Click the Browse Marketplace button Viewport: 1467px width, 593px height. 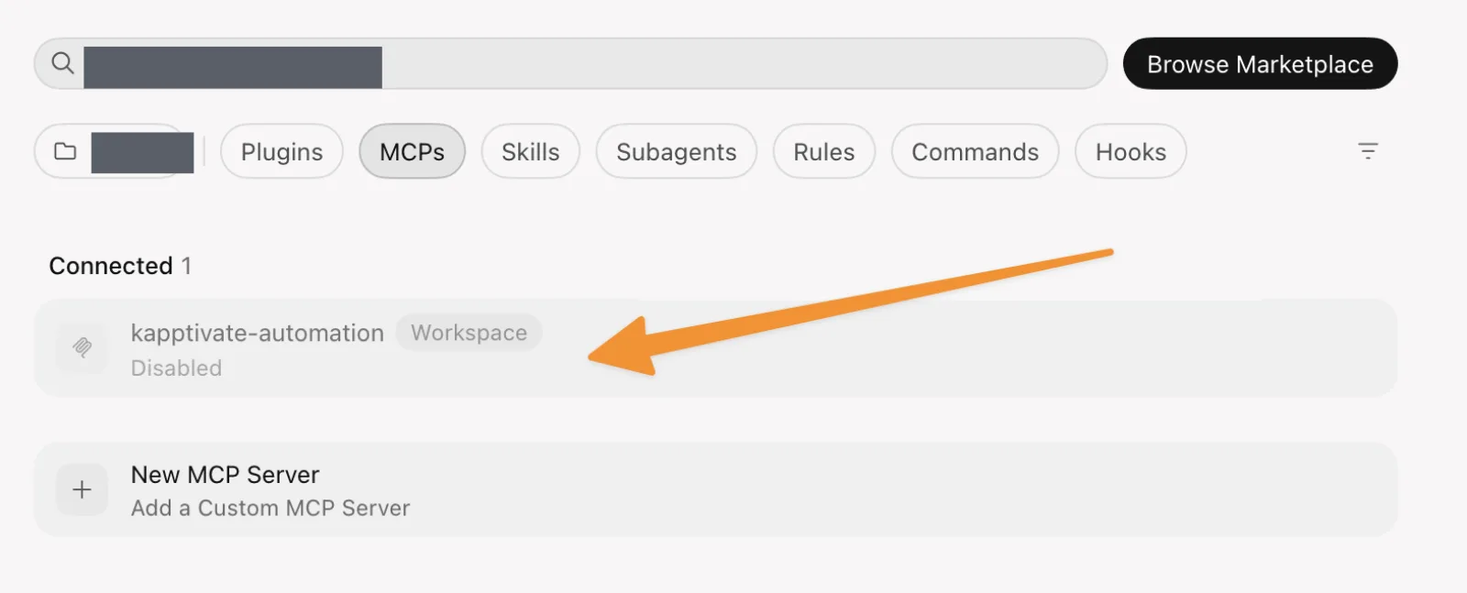coord(1260,63)
